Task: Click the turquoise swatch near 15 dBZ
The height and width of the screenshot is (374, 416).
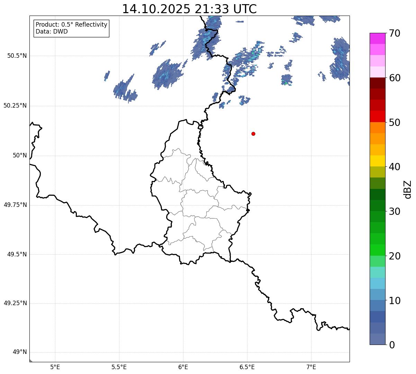Action: [377, 272]
